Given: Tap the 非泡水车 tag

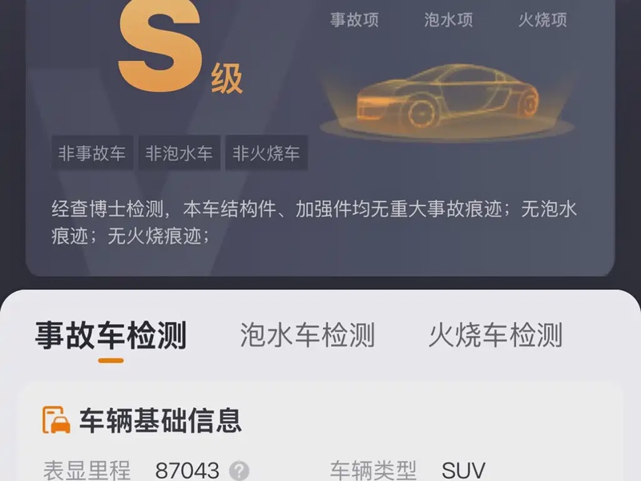Looking at the screenshot, I should [179, 153].
